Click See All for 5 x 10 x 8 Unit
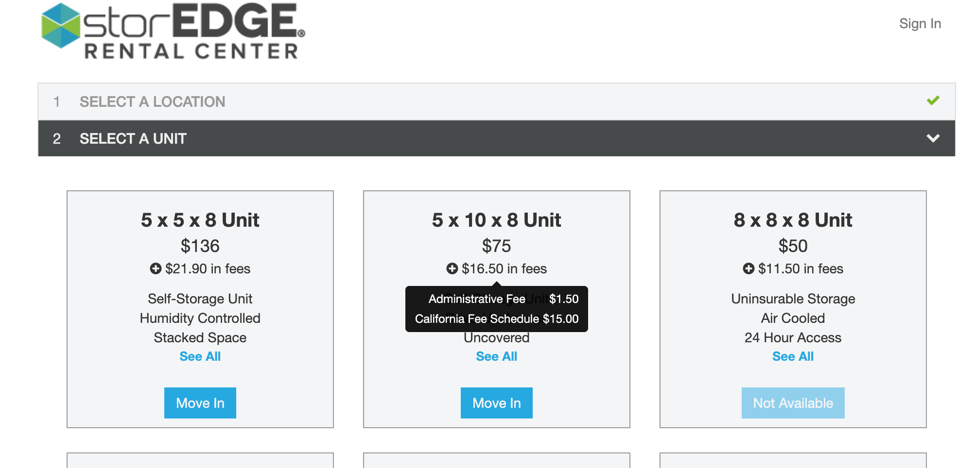Viewport: 975px width, 468px height. (x=496, y=356)
